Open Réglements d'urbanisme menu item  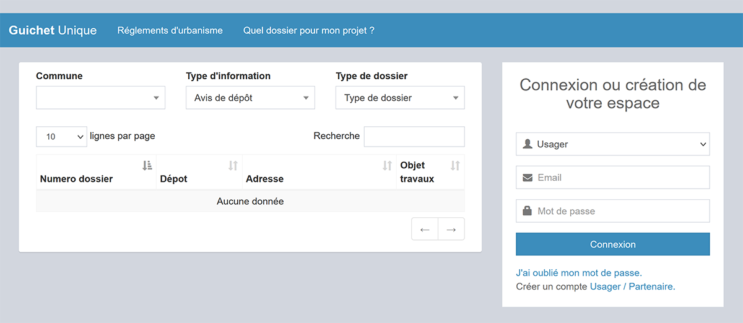coord(170,30)
